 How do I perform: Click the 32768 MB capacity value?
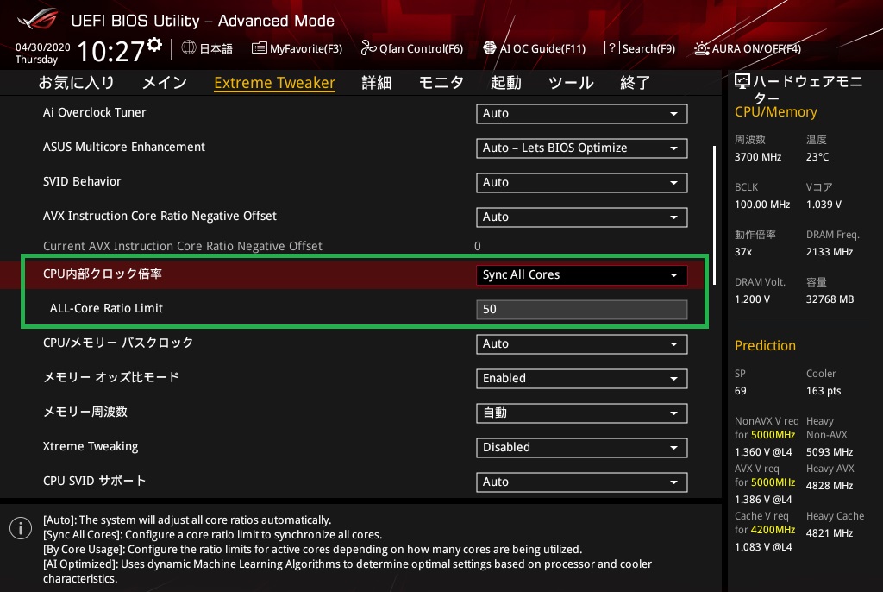[x=830, y=299]
